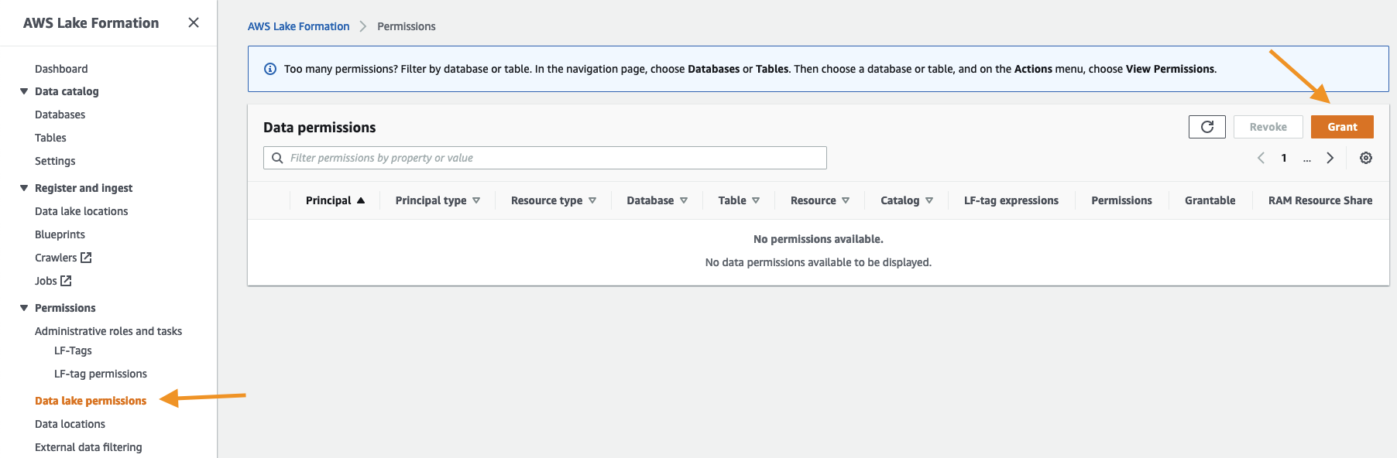Click the pagination ellipsis
Image resolution: width=1397 pixels, height=458 pixels.
(1307, 159)
